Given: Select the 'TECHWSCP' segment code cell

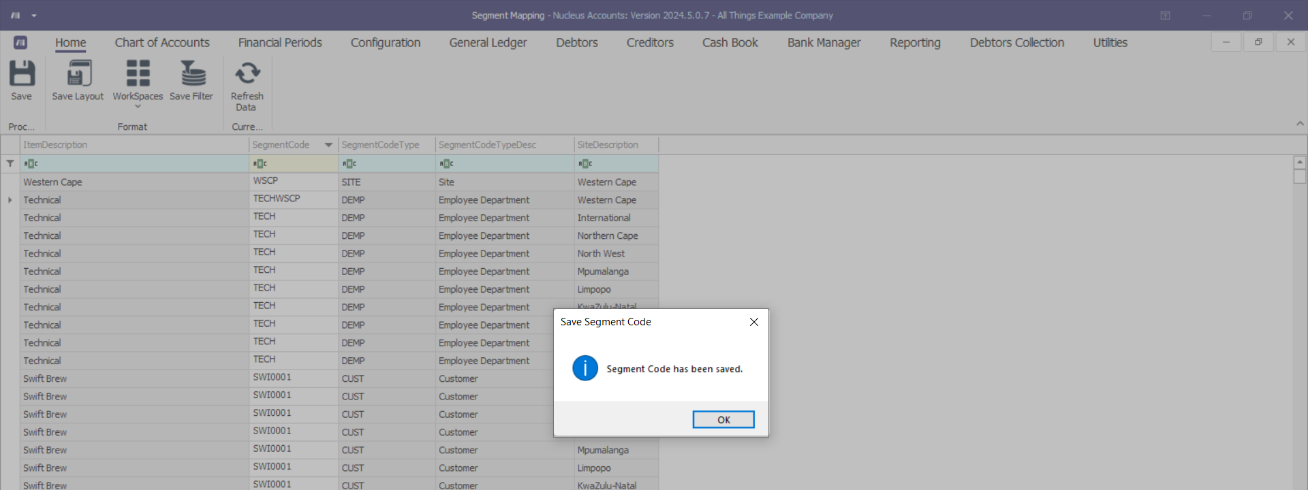Looking at the screenshot, I should [x=294, y=199].
